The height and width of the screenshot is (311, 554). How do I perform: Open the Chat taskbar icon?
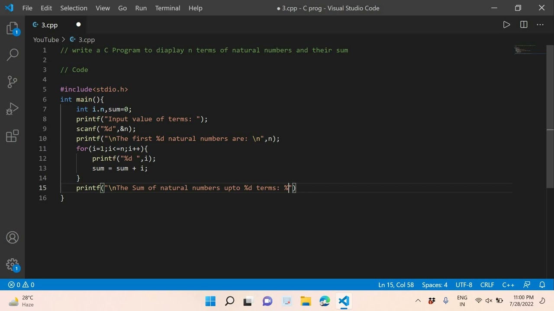267,301
